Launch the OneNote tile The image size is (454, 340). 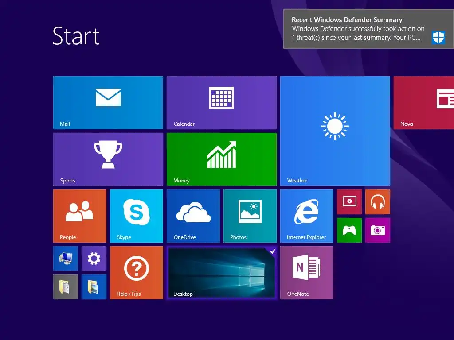point(307,273)
